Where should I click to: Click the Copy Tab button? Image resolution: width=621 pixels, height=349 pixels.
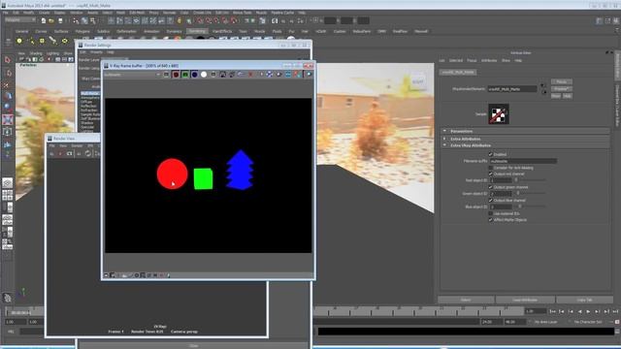584,300
